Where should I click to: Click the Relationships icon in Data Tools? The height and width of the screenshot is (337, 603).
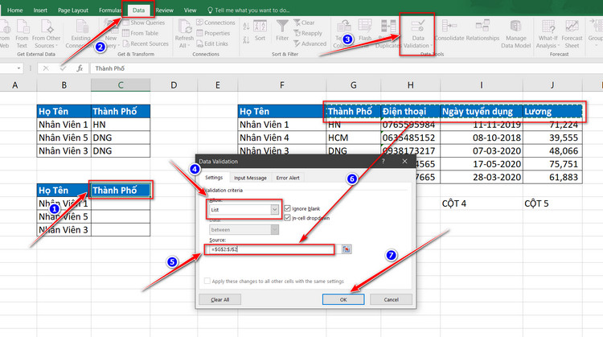[482, 26]
